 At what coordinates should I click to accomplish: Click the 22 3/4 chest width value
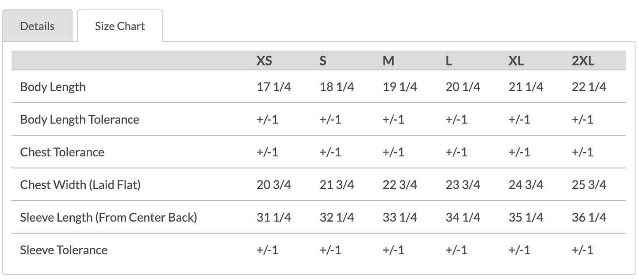(400, 184)
